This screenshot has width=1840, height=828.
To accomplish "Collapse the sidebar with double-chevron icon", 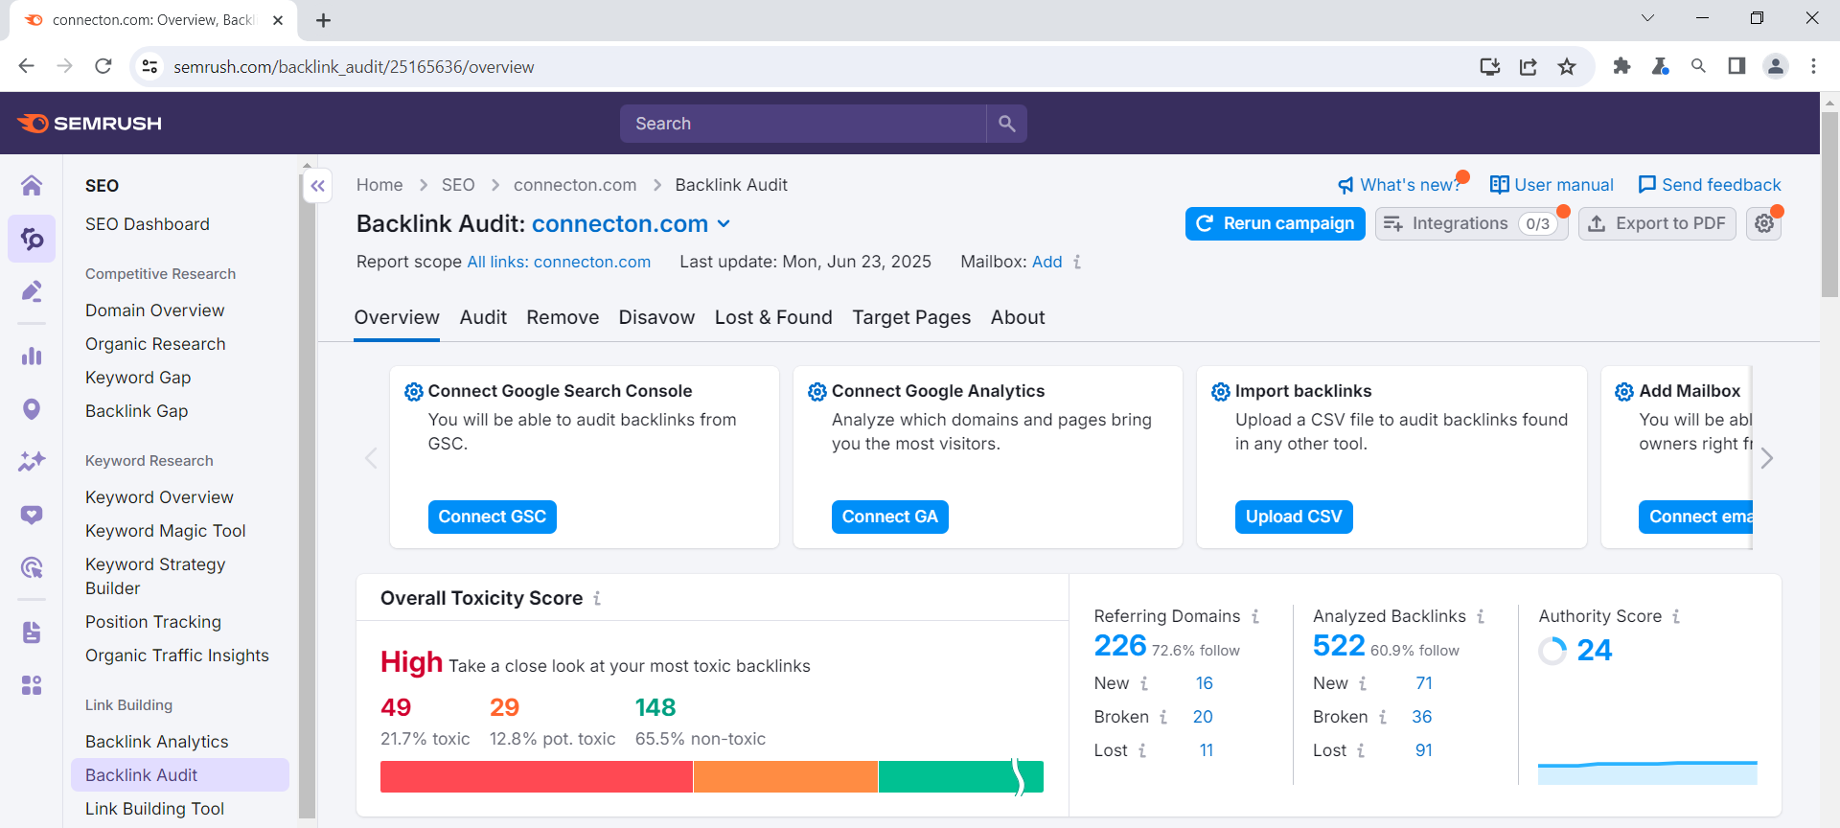I will tap(318, 186).
